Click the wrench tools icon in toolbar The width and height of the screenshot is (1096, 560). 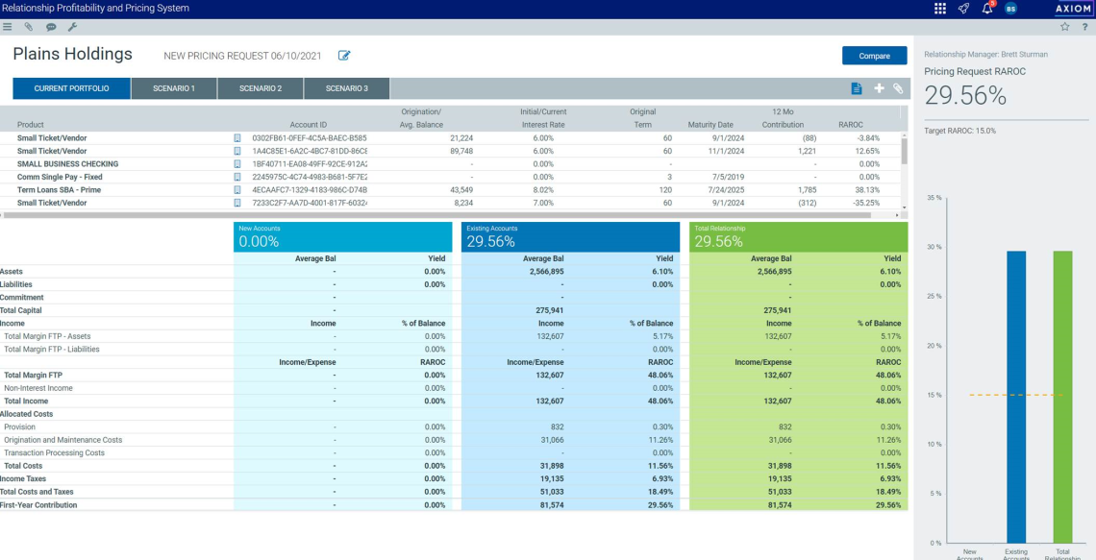[72, 26]
